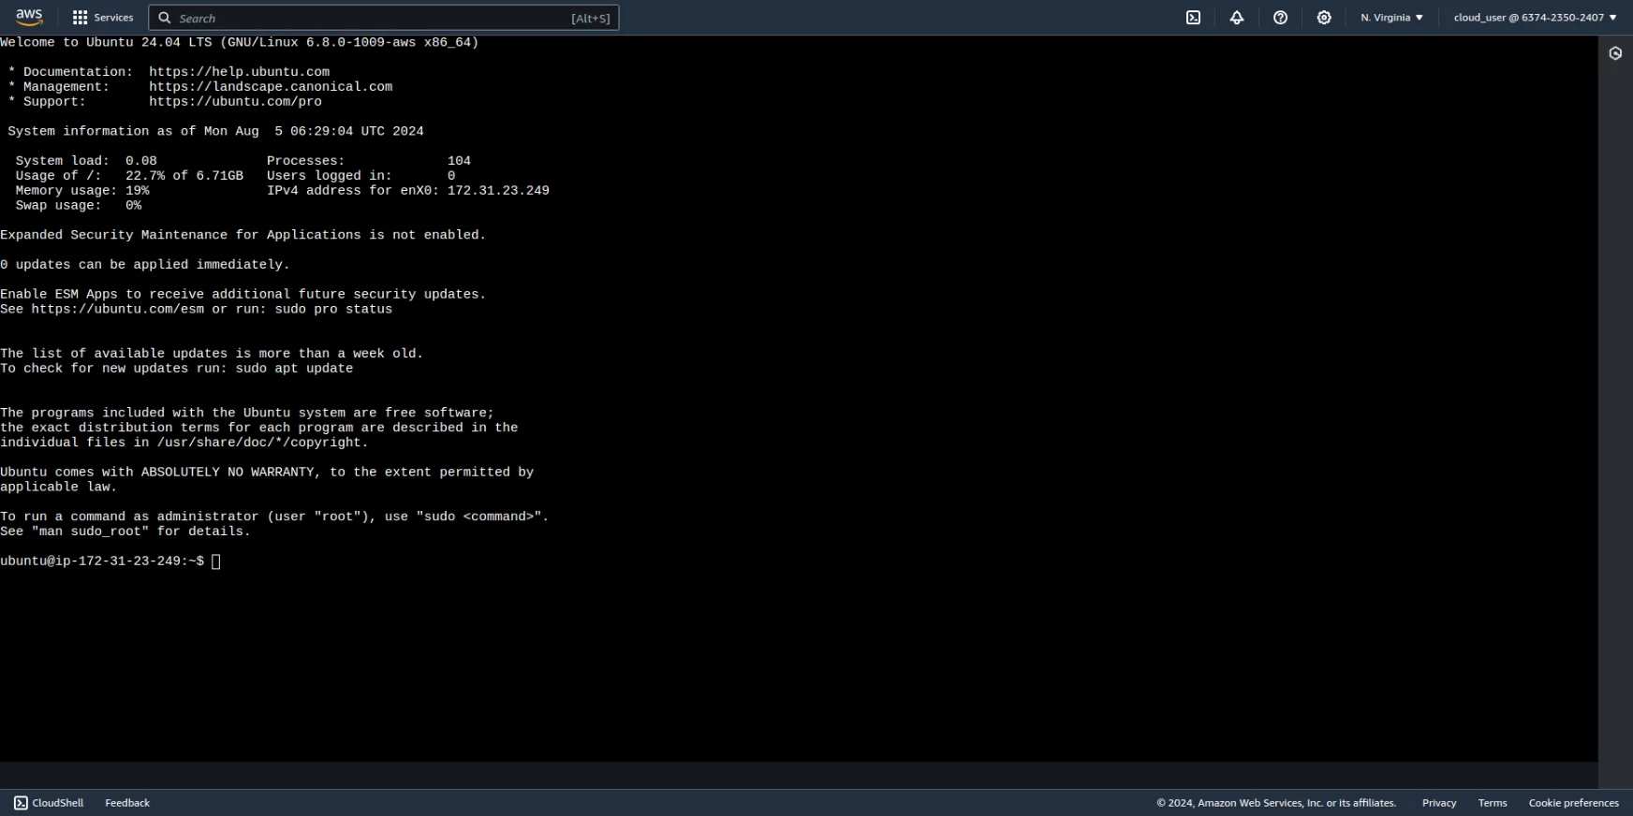Click the help.ubuntu.com documentation URL
1633x816 pixels.
[239, 72]
